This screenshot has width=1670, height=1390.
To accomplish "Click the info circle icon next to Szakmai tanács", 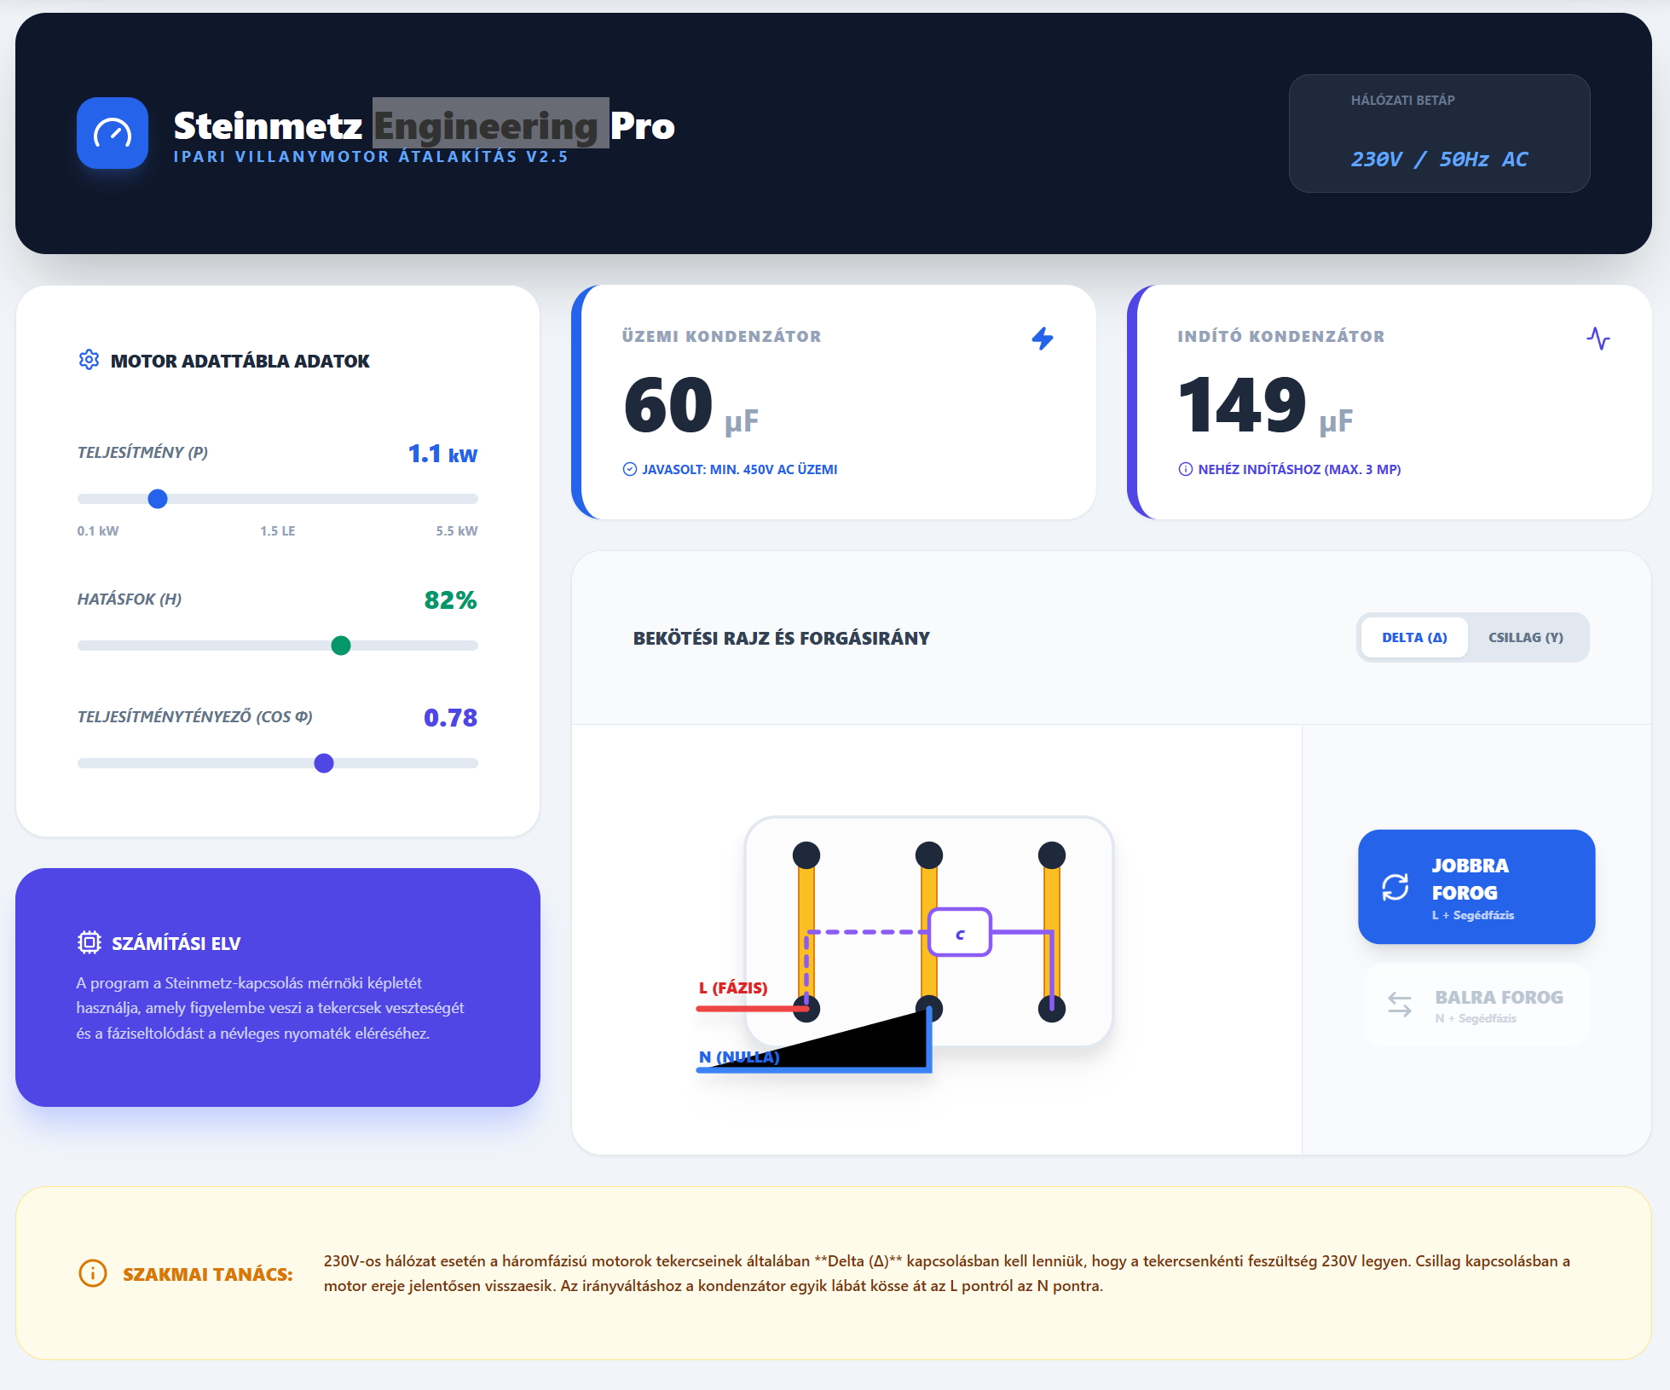I will coord(93,1273).
